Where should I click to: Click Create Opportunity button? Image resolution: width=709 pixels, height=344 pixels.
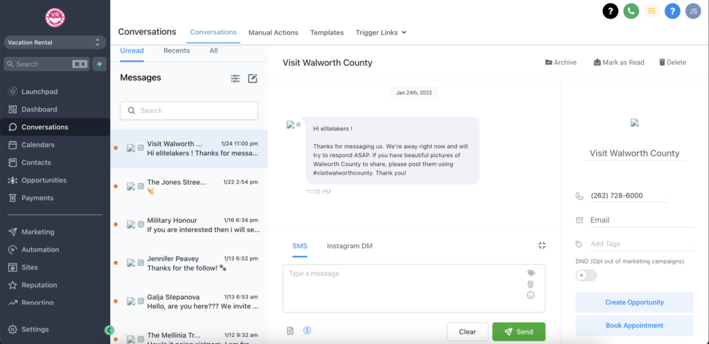[634, 302]
